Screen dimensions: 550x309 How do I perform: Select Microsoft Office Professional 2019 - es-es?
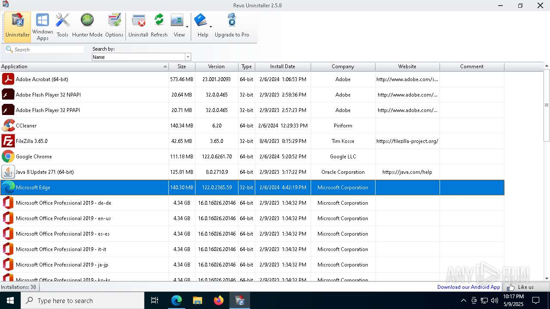coord(63,233)
